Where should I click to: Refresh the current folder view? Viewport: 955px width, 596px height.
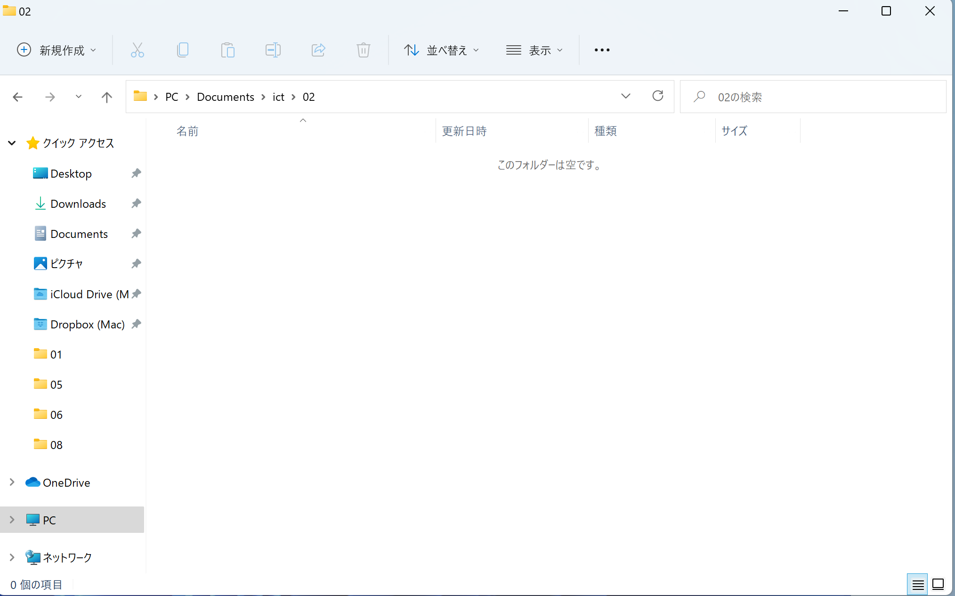657,96
